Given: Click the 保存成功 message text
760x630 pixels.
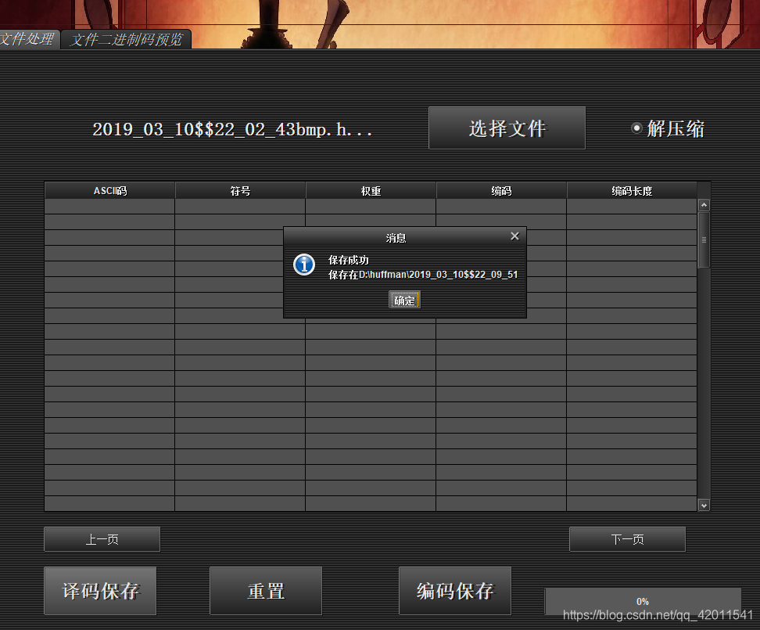Looking at the screenshot, I should [349, 260].
